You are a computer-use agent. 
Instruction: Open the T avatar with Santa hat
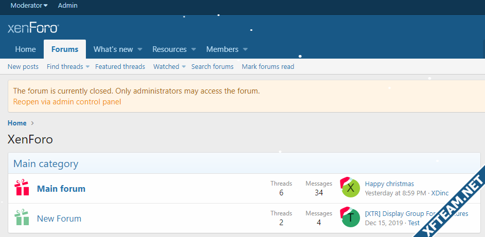click(350, 217)
